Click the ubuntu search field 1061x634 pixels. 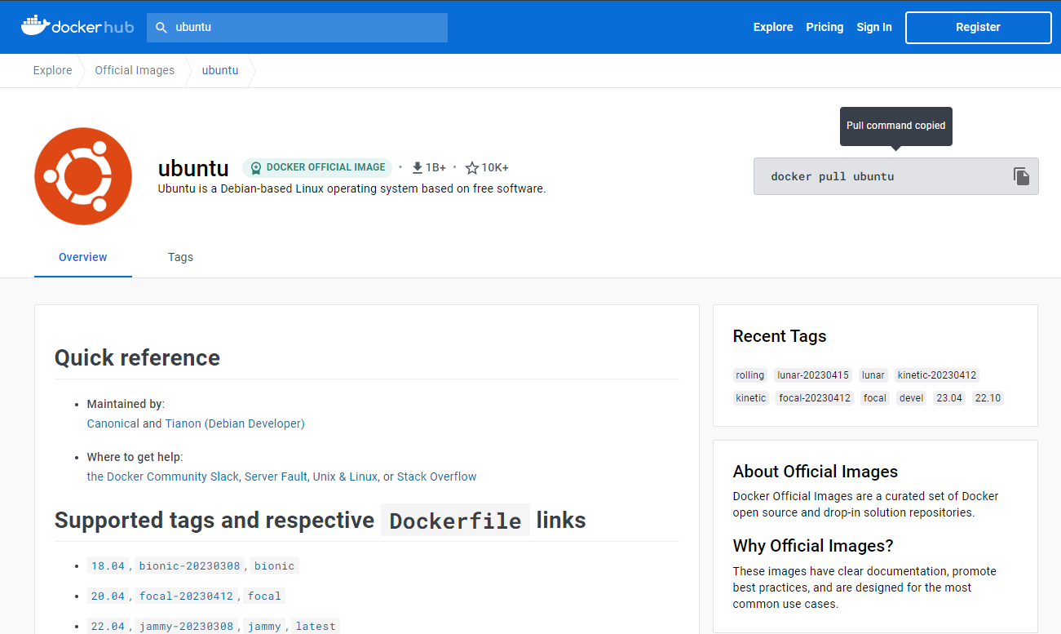tap(297, 27)
